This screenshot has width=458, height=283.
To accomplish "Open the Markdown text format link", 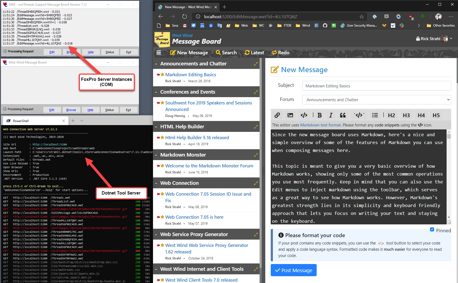I will tap(320, 125).
